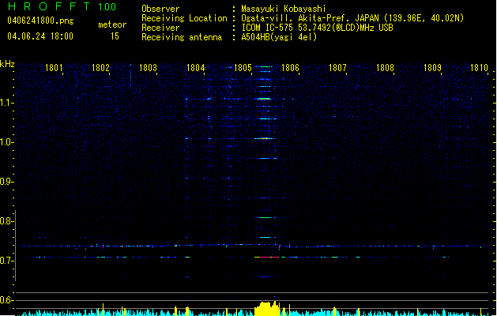This screenshot has width=497, height=316.
Task: Click the kHz axis unit label
Action: click(7, 64)
